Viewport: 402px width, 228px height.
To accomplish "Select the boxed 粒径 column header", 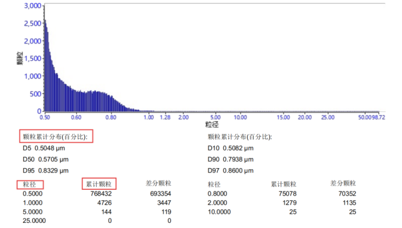I will tap(30, 184).
